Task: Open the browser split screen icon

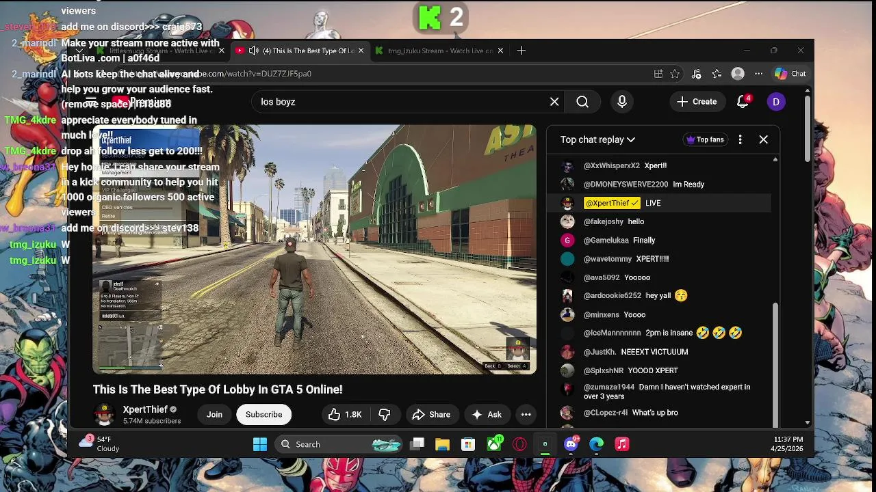Action: [x=658, y=74]
